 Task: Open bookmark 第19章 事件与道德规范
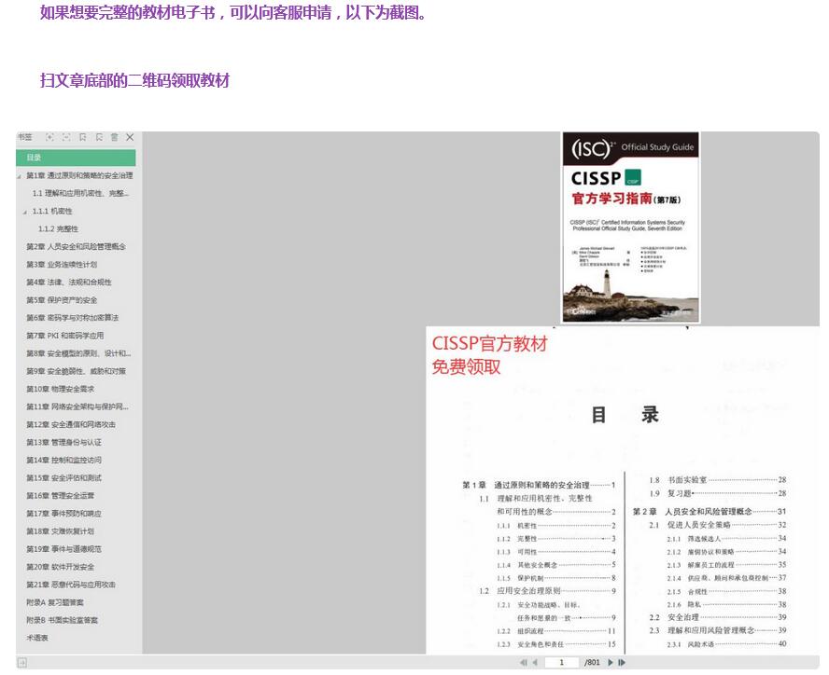(64, 549)
